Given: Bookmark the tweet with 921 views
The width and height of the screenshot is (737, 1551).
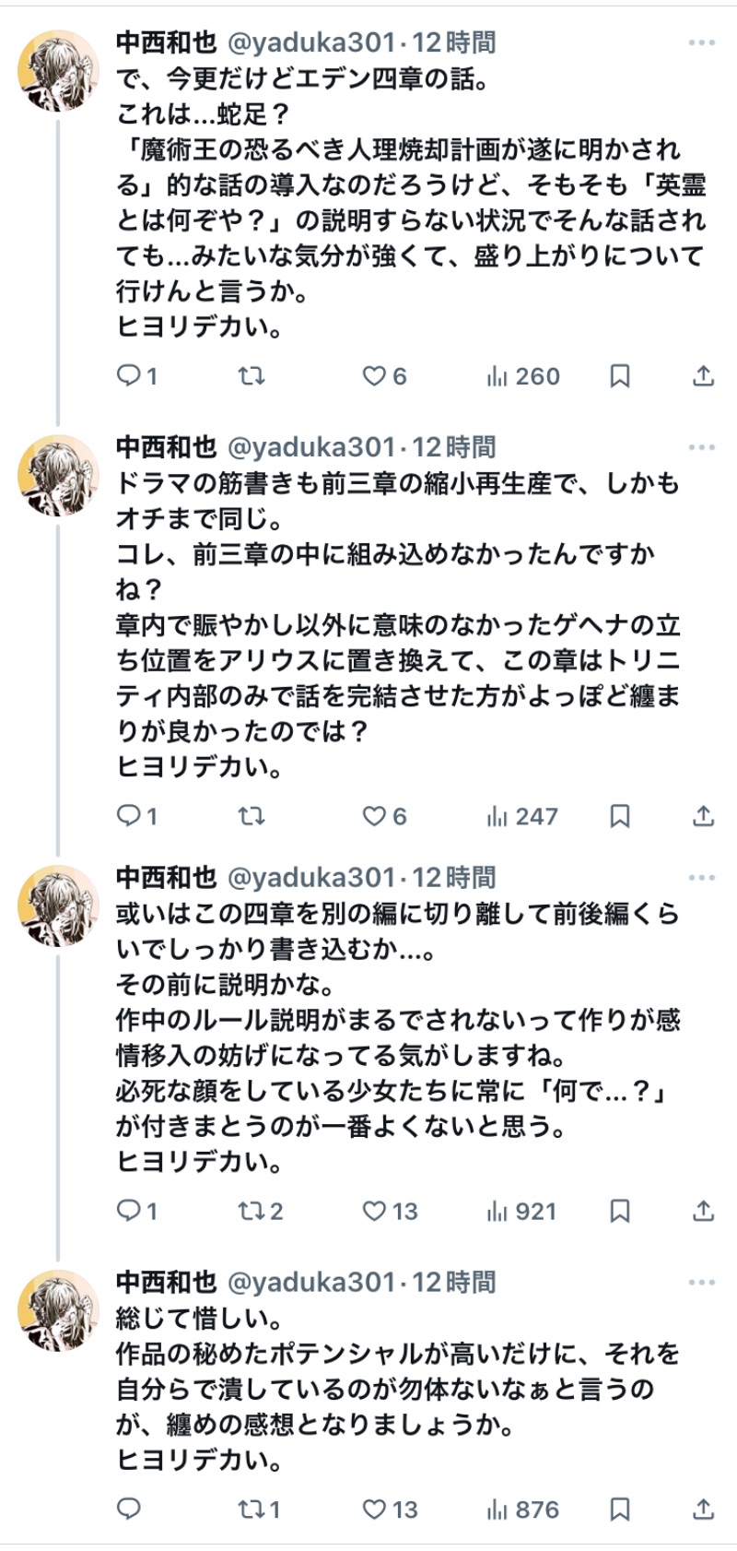Looking at the screenshot, I should (x=620, y=1211).
